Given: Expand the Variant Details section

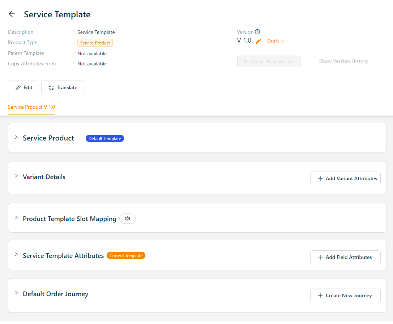Looking at the screenshot, I should (x=16, y=176).
